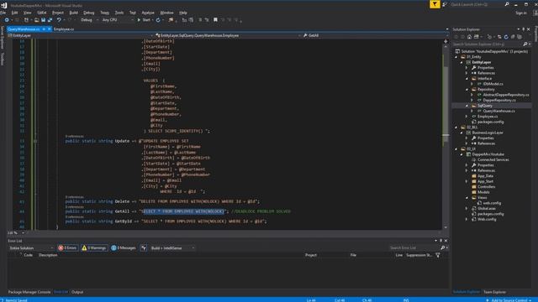Click the yellow notifications filter flag icon
Viewport: 538px width, 302px height.
[435, 4]
